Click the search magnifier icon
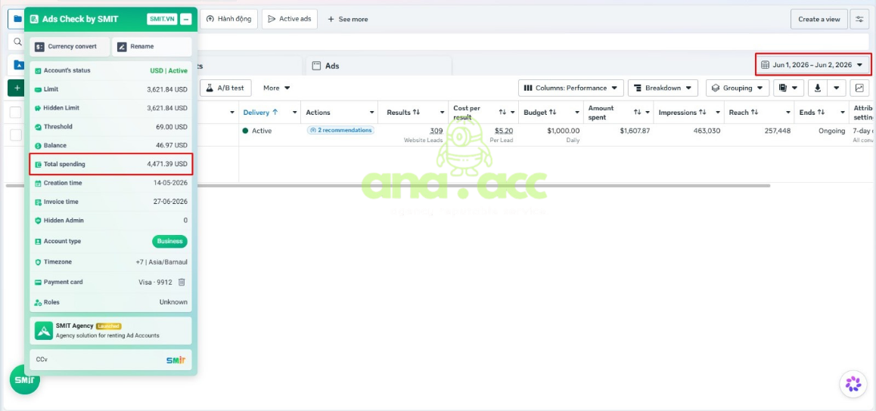This screenshot has height=411, width=876. pyautogui.click(x=18, y=42)
